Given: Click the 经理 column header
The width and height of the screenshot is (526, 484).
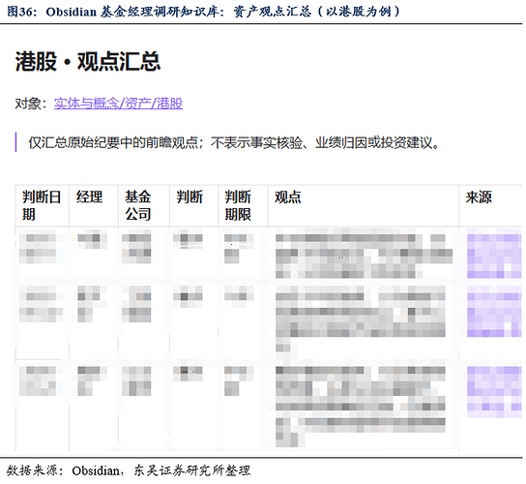Looking at the screenshot, I should point(90,197).
